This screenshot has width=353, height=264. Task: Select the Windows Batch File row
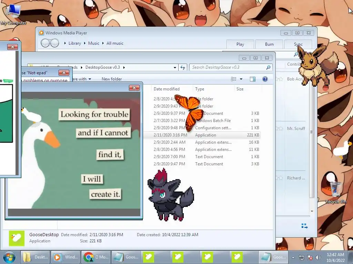(x=202, y=121)
